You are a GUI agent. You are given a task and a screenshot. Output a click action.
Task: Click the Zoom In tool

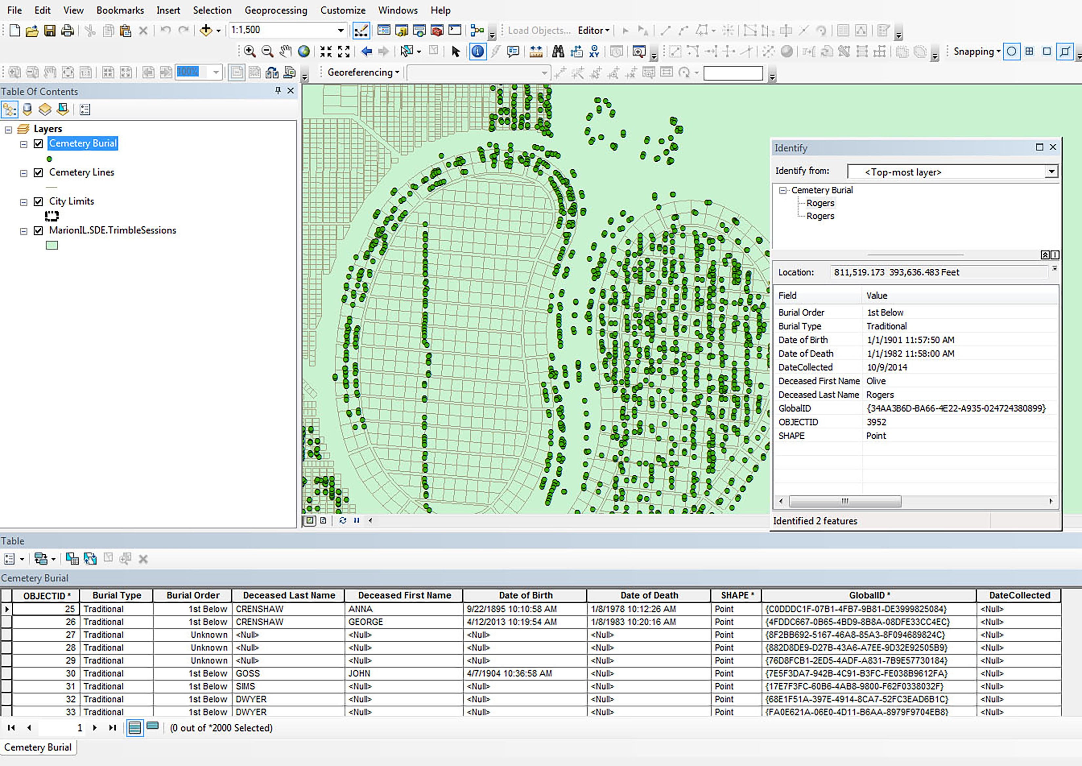pyautogui.click(x=250, y=52)
